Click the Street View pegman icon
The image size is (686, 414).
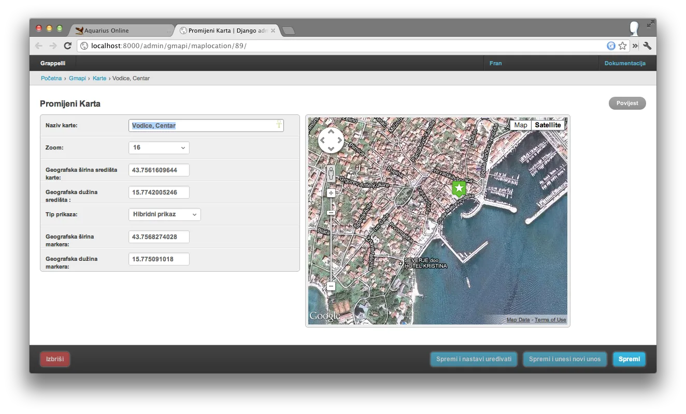[x=331, y=174]
